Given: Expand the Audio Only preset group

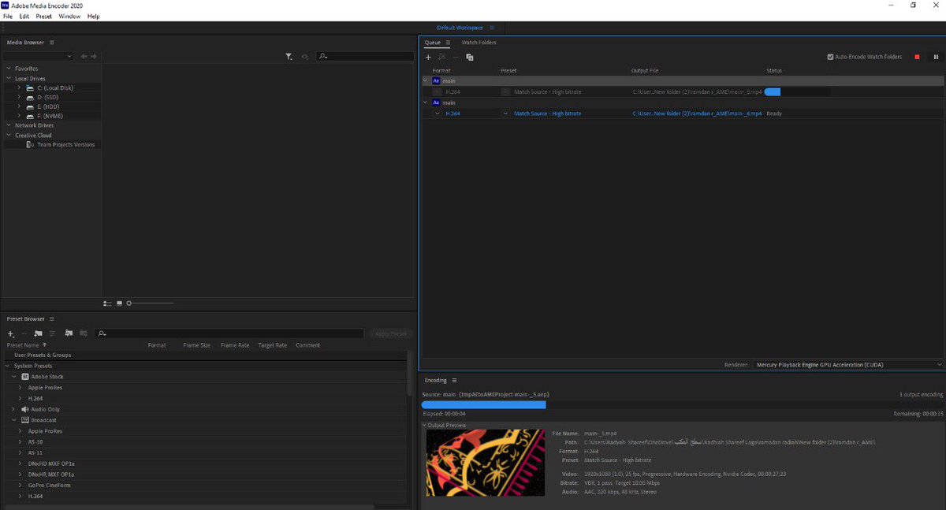Looking at the screenshot, I should pos(13,409).
